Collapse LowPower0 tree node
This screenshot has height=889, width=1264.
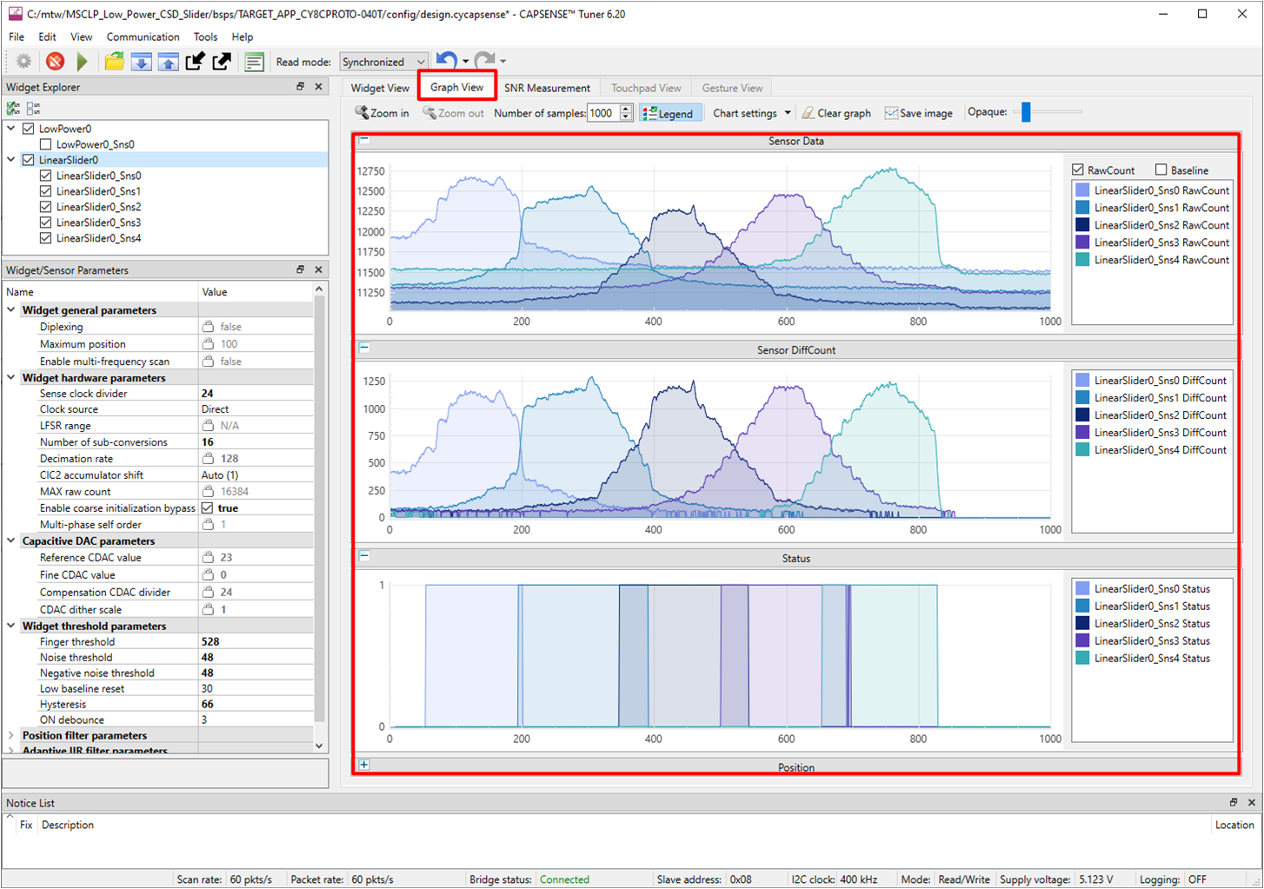click(x=11, y=129)
